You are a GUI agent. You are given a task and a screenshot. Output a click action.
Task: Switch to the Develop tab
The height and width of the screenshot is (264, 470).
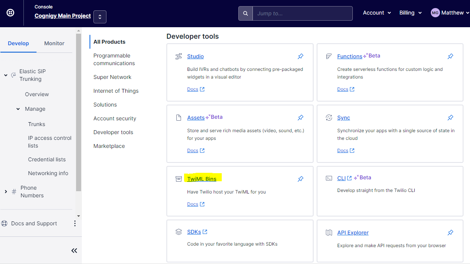tap(18, 43)
